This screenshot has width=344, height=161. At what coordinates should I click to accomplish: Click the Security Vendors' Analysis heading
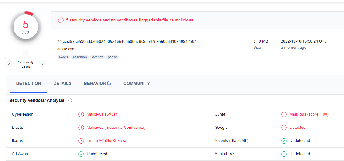coord(37,100)
